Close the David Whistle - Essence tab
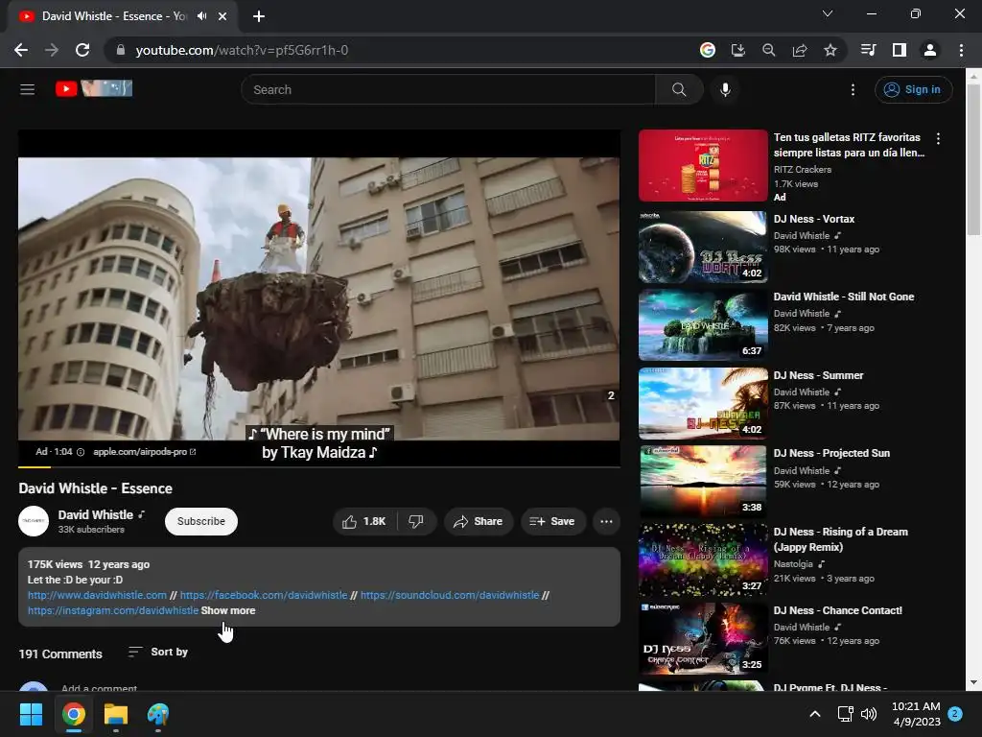Viewport: 982px width, 737px height. coord(222,16)
